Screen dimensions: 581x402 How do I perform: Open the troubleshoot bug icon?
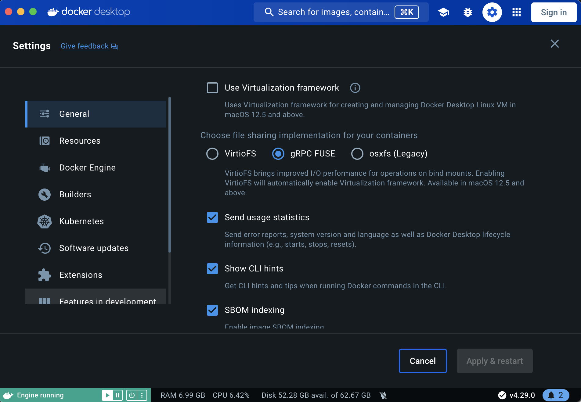pyautogui.click(x=468, y=12)
